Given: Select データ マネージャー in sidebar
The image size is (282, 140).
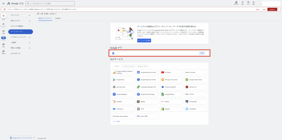Looking at the screenshot, I should [x=20, y=32].
